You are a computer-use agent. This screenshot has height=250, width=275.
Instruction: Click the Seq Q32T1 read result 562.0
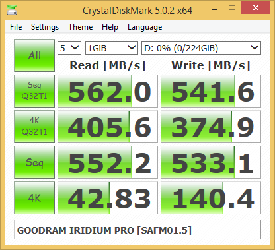(x=108, y=91)
